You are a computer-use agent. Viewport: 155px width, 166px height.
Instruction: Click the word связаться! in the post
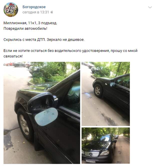click(x=13, y=56)
